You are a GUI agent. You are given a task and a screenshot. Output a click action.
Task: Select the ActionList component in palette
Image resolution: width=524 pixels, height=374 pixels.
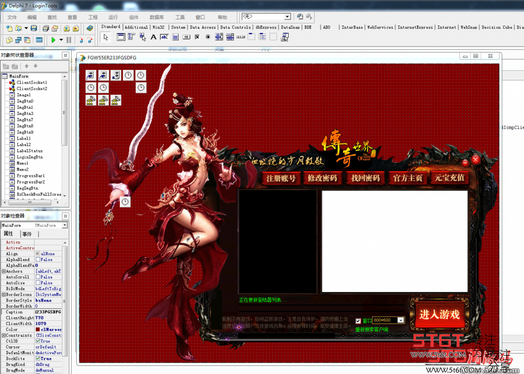click(x=285, y=37)
